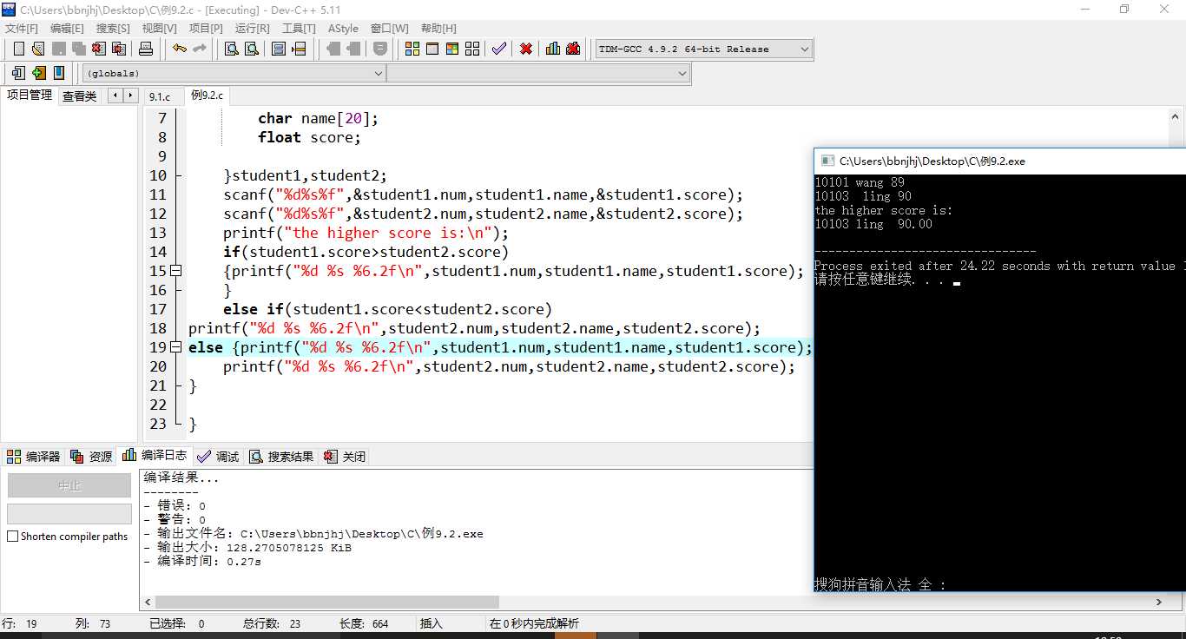Click the Goto line toolbar icon
The width and height of the screenshot is (1186, 639).
click(x=299, y=49)
